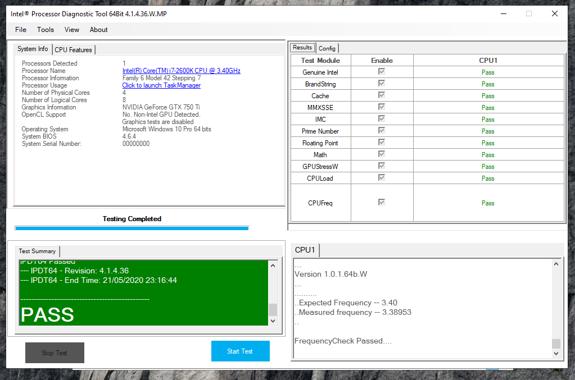
Task: Click the CPUFreq test module cell
Action: click(x=320, y=203)
